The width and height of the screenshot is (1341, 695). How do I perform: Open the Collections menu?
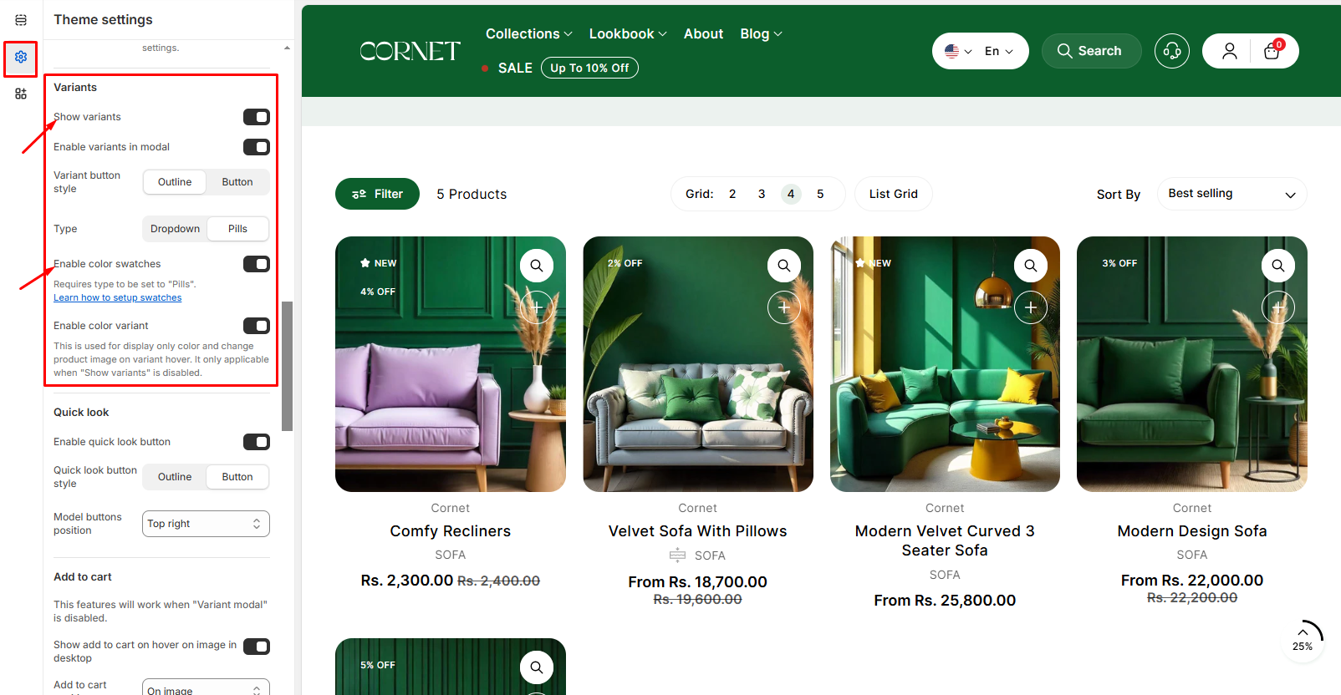pyautogui.click(x=528, y=33)
